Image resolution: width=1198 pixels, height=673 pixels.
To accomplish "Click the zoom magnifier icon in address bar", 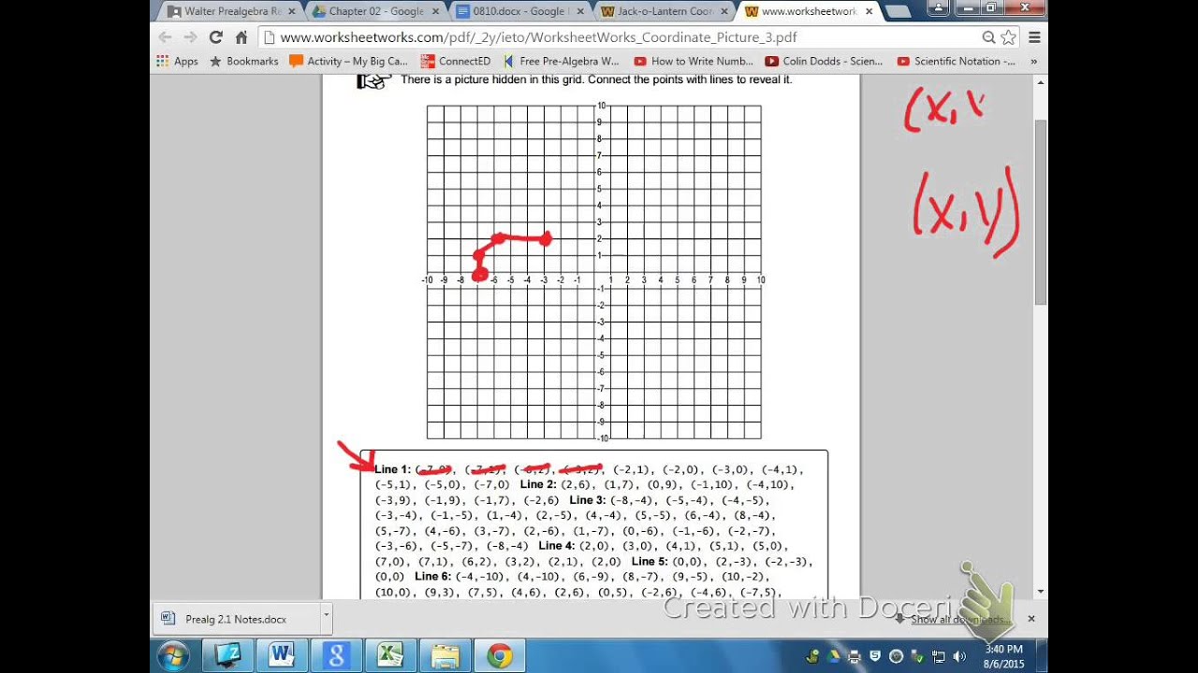I will [988, 37].
